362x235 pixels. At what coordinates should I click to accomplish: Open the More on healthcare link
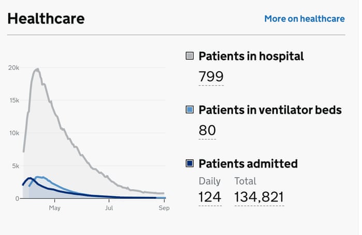(304, 19)
